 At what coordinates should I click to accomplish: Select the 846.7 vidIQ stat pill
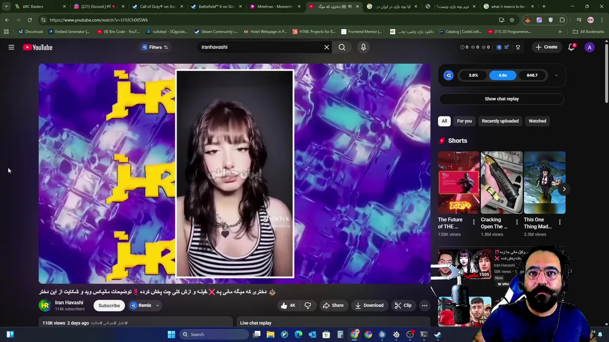tap(532, 75)
